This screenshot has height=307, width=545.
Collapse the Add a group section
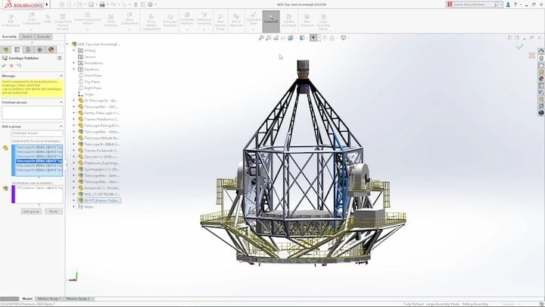(61, 126)
